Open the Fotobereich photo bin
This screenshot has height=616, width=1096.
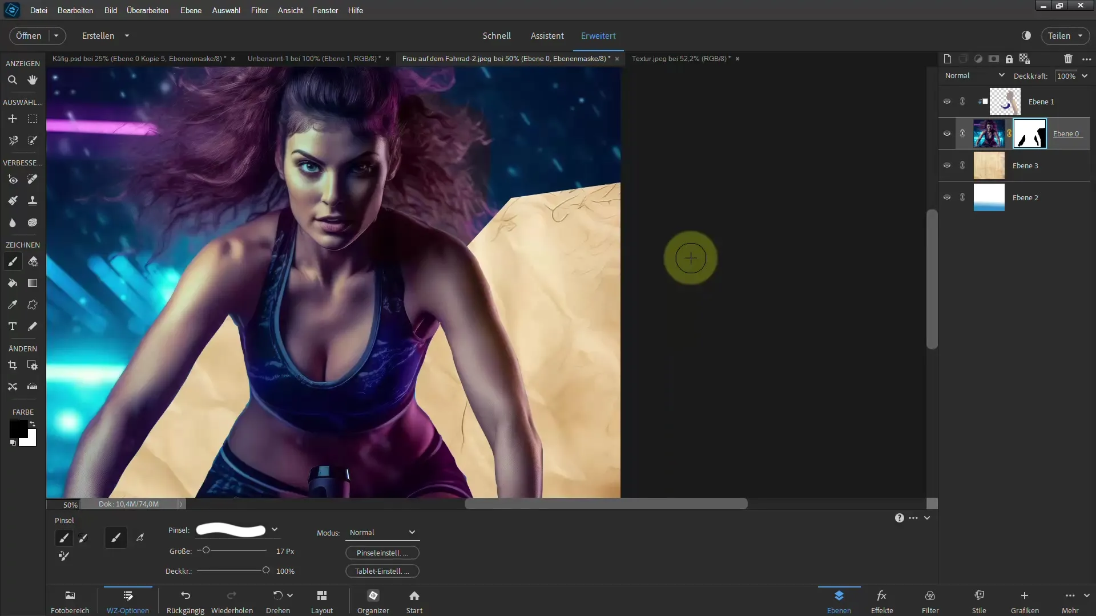(x=70, y=601)
